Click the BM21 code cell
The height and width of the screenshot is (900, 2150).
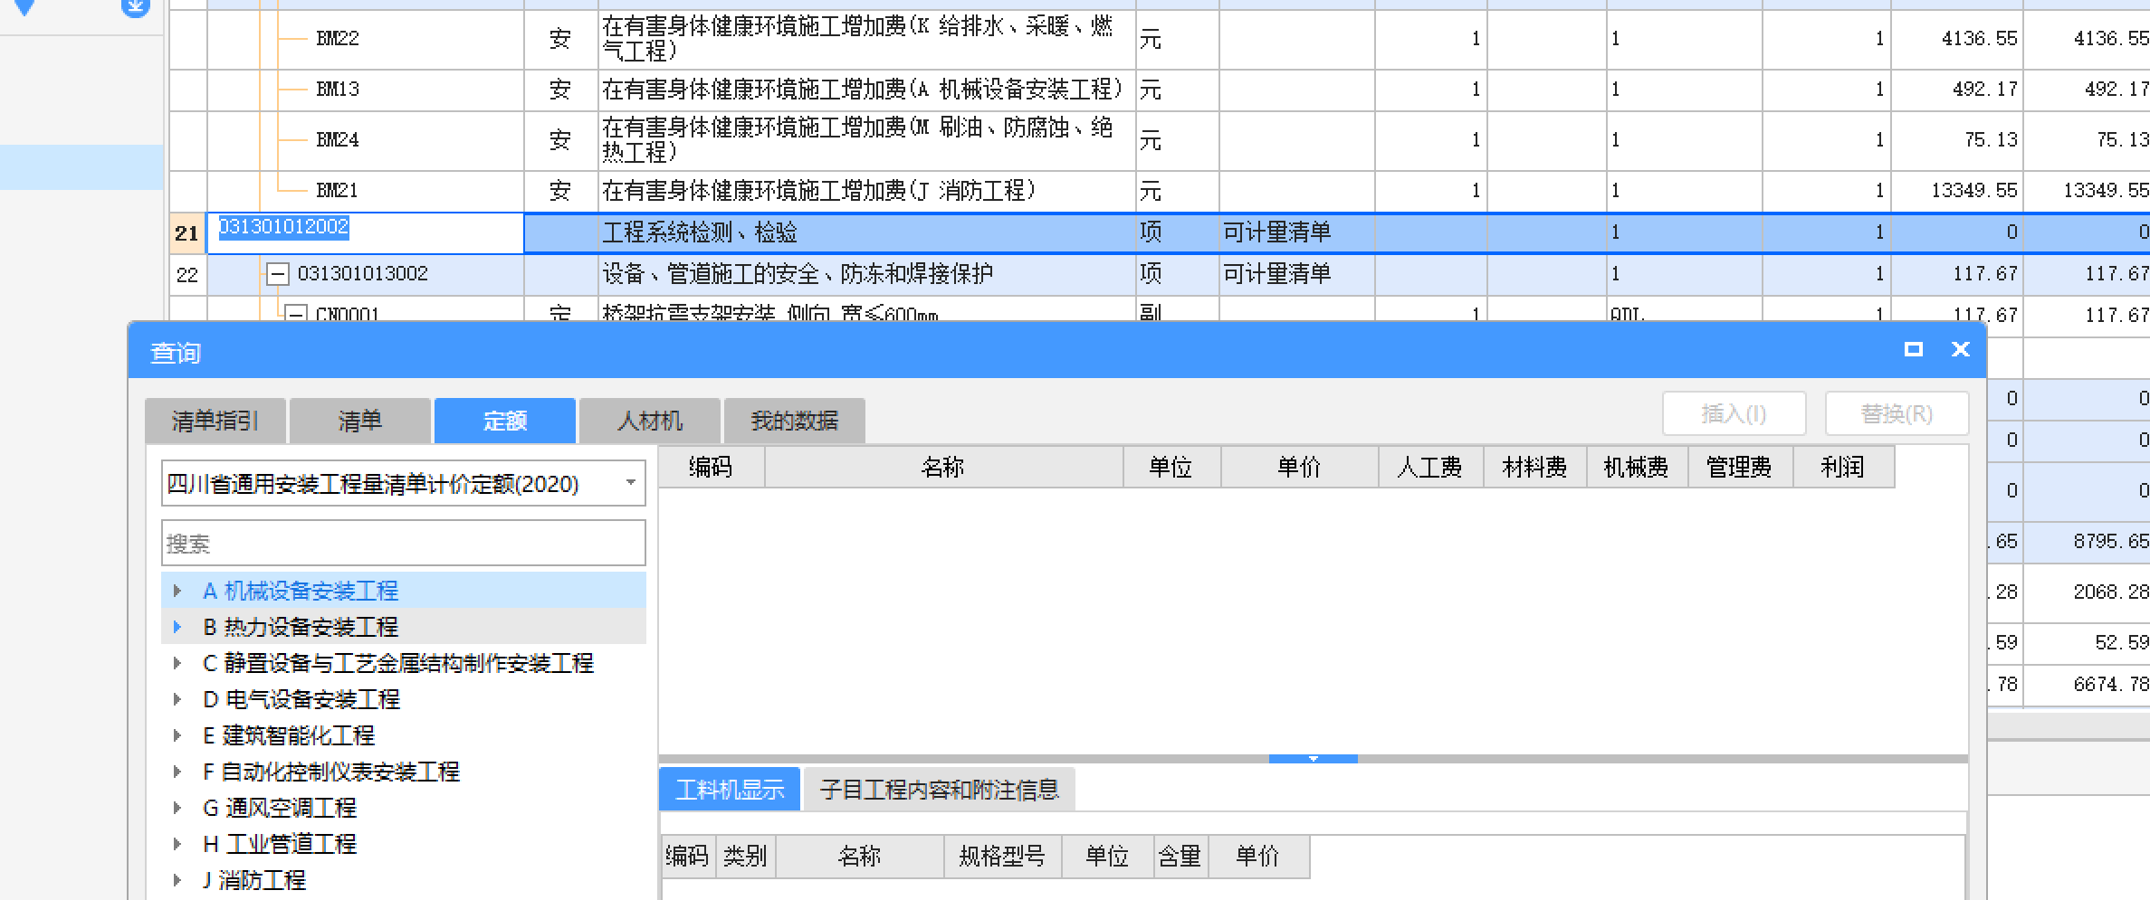[338, 191]
